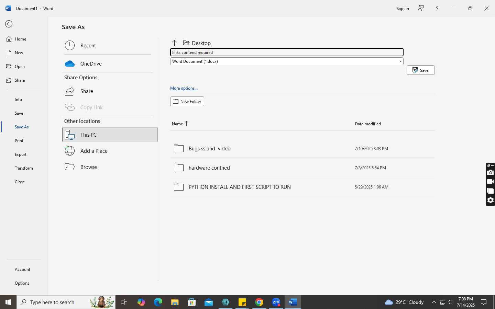Go back using the back arrow icon
The width and height of the screenshot is (495, 309).
click(x=9, y=24)
